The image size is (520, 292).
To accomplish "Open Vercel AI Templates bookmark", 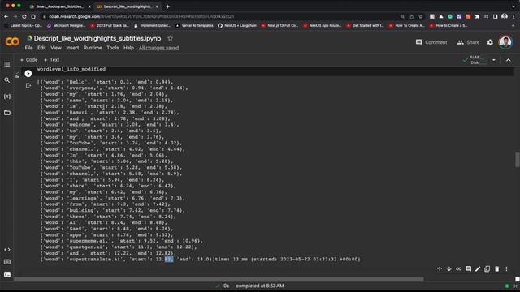I will (x=194, y=25).
